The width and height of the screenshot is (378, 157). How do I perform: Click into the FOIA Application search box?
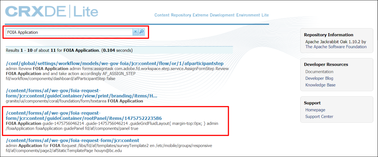(69, 32)
